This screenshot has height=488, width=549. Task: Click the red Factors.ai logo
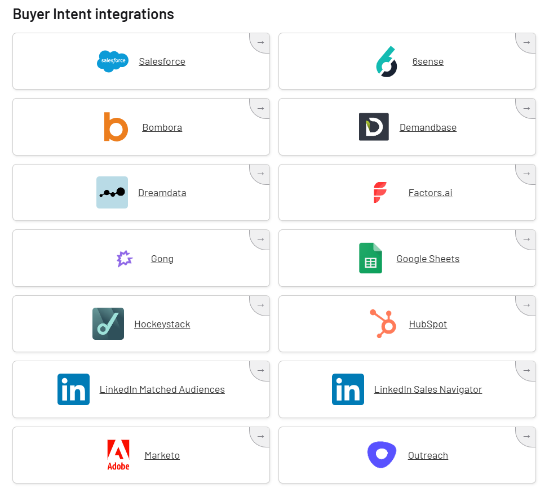coord(380,192)
